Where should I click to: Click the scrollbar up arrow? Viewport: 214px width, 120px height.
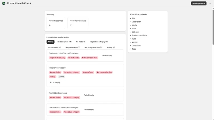[213, 9]
